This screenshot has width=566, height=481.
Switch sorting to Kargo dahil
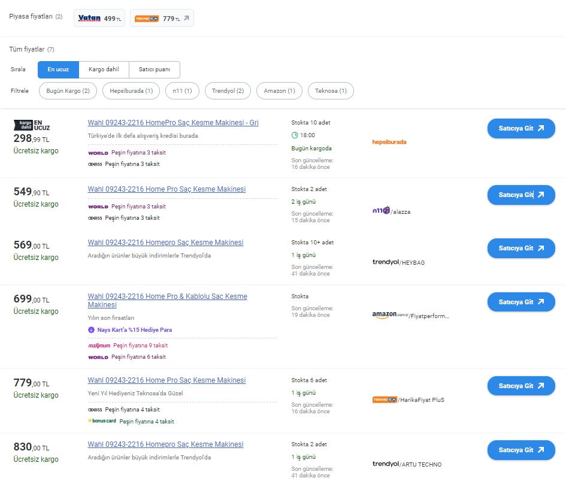(x=104, y=69)
